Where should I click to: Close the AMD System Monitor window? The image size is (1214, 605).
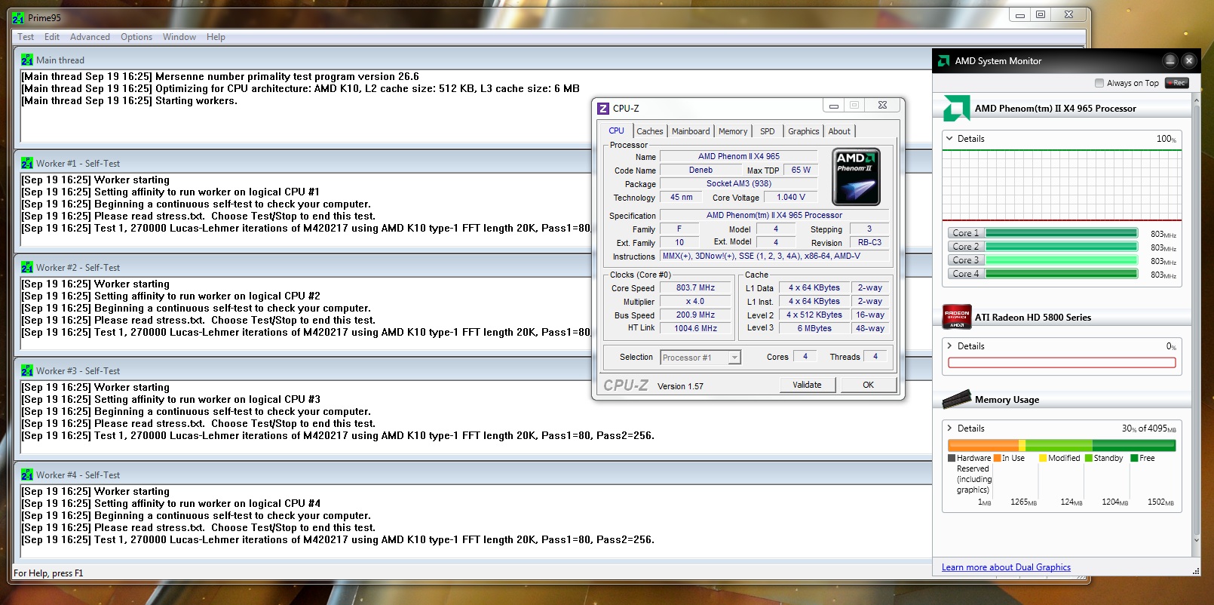click(x=1189, y=60)
